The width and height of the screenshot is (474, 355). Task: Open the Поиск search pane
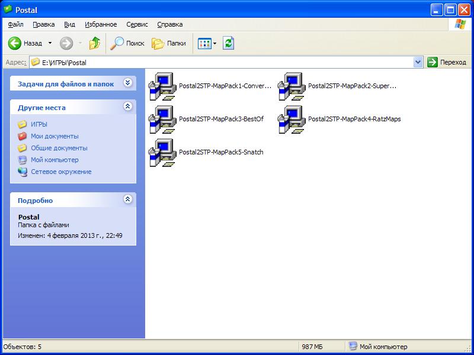point(127,43)
